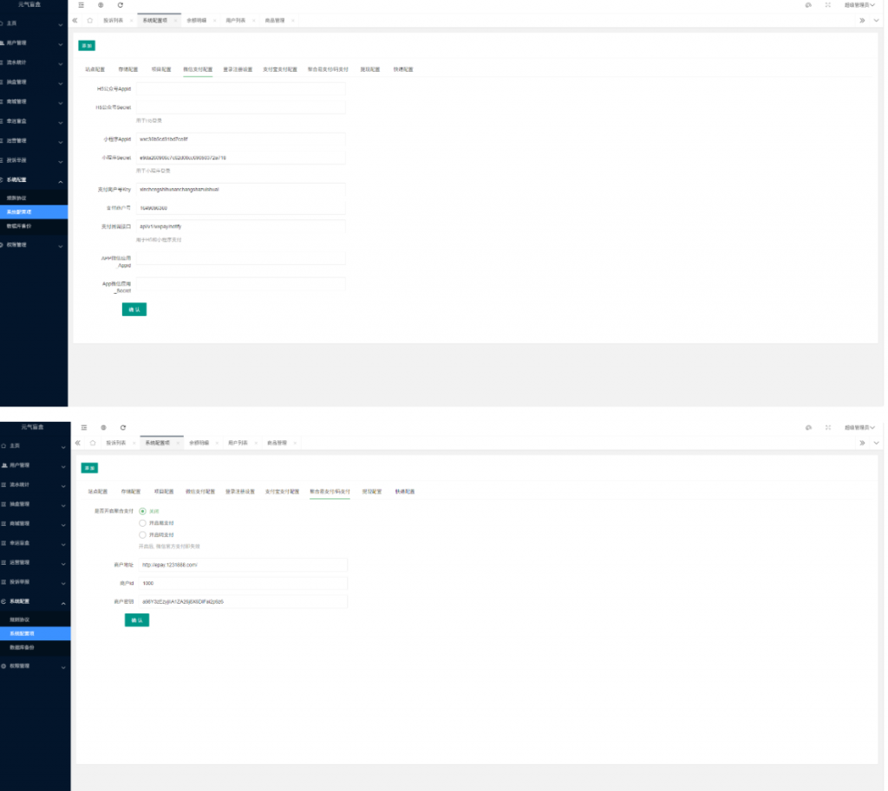Switch to 支付宝支付配置 tab in the upper panel
Viewport: 888px width, 791px height.
pyautogui.click(x=279, y=69)
